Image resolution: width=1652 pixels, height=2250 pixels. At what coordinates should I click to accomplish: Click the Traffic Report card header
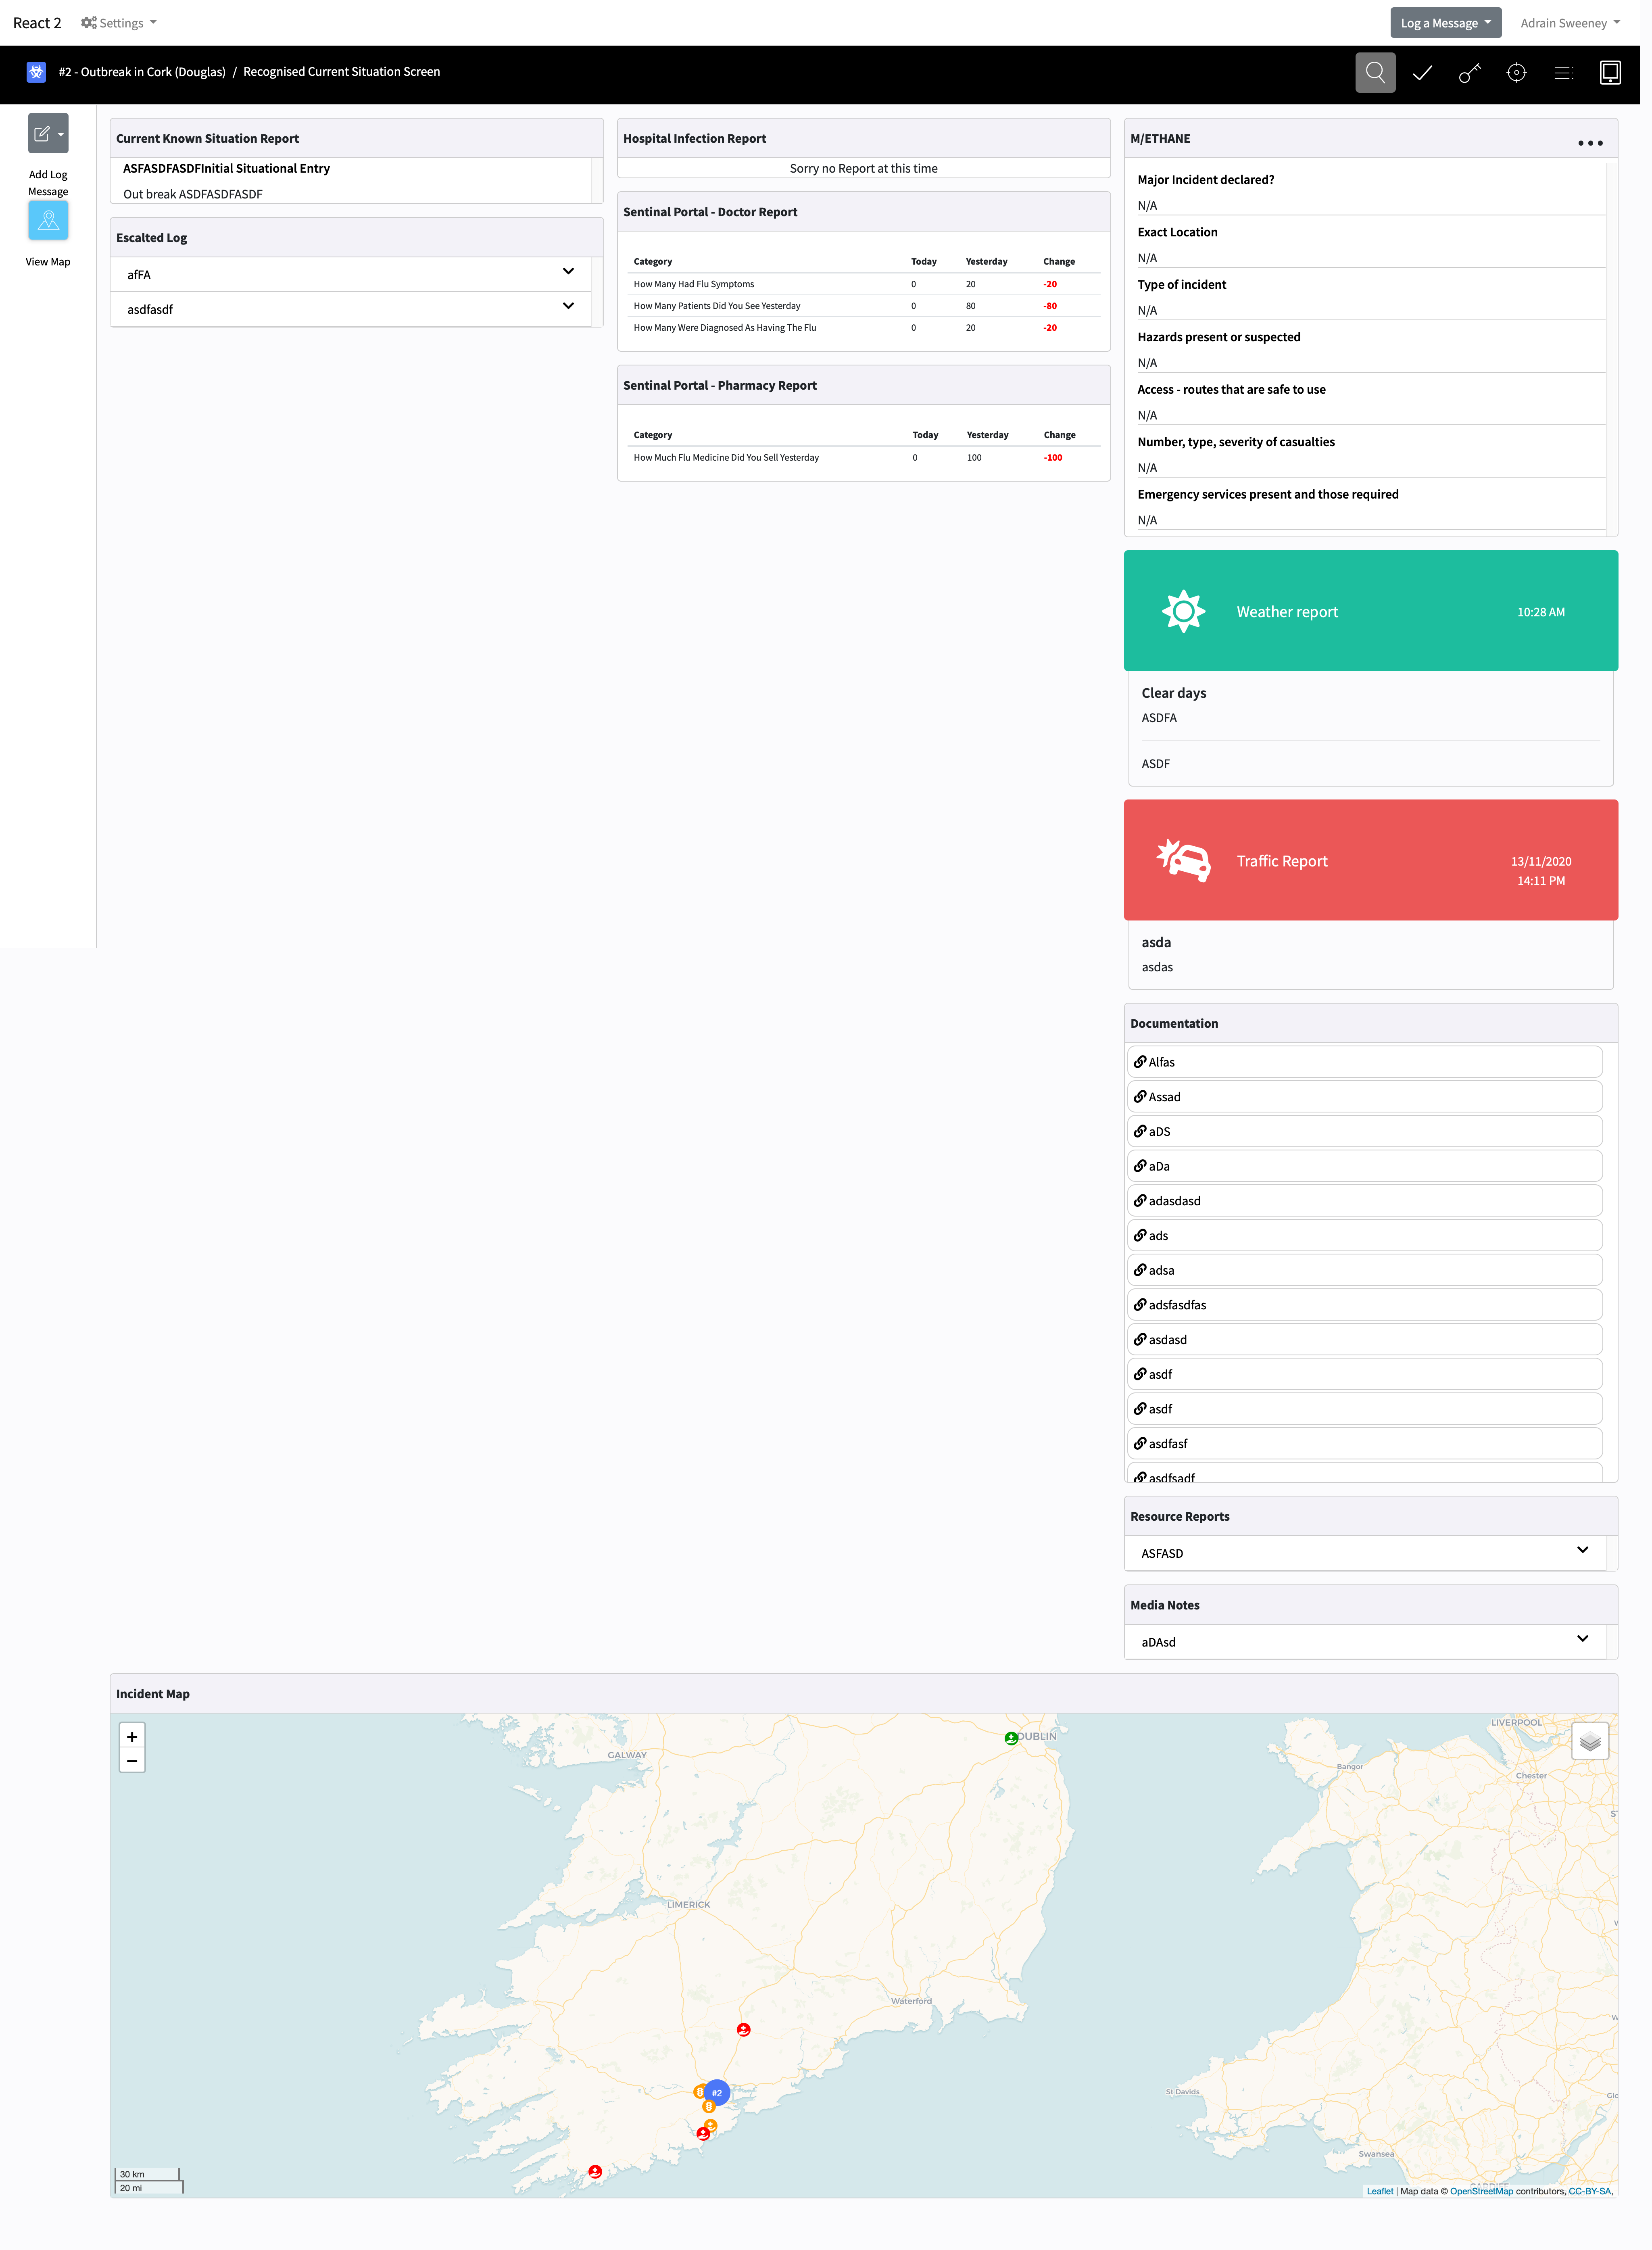coord(1370,859)
